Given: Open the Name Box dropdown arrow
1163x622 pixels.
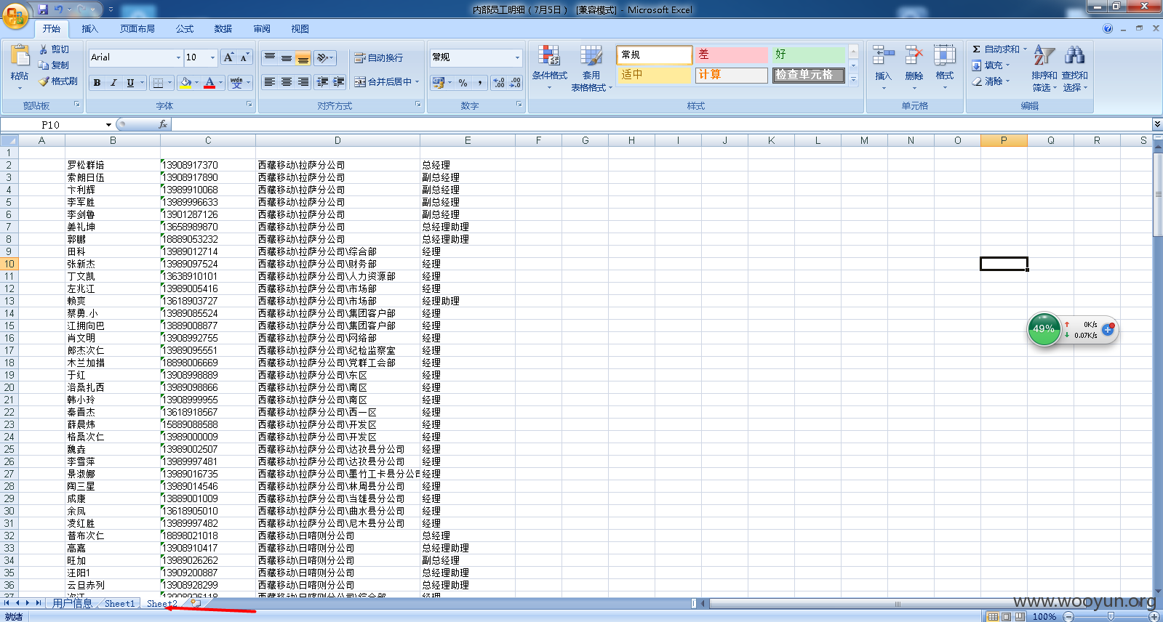Looking at the screenshot, I should pos(108,125).
